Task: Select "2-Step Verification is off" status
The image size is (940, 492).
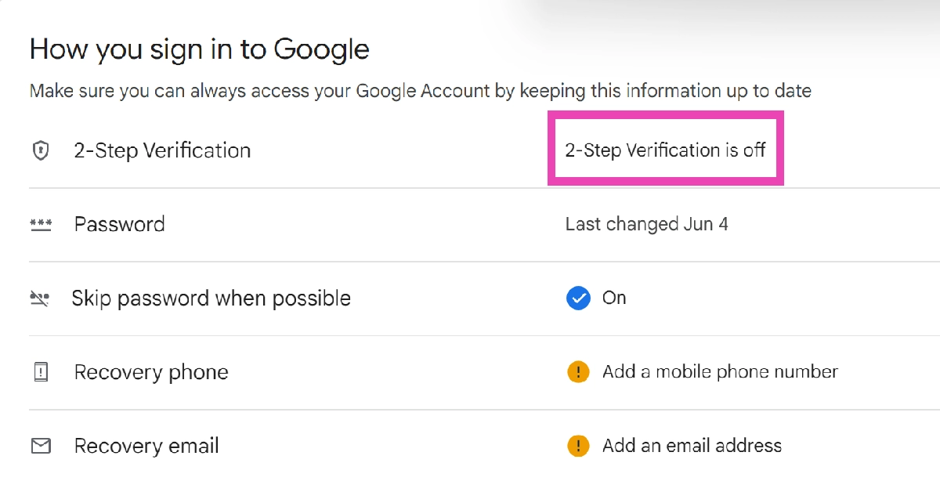Action: tap(665, 150)
